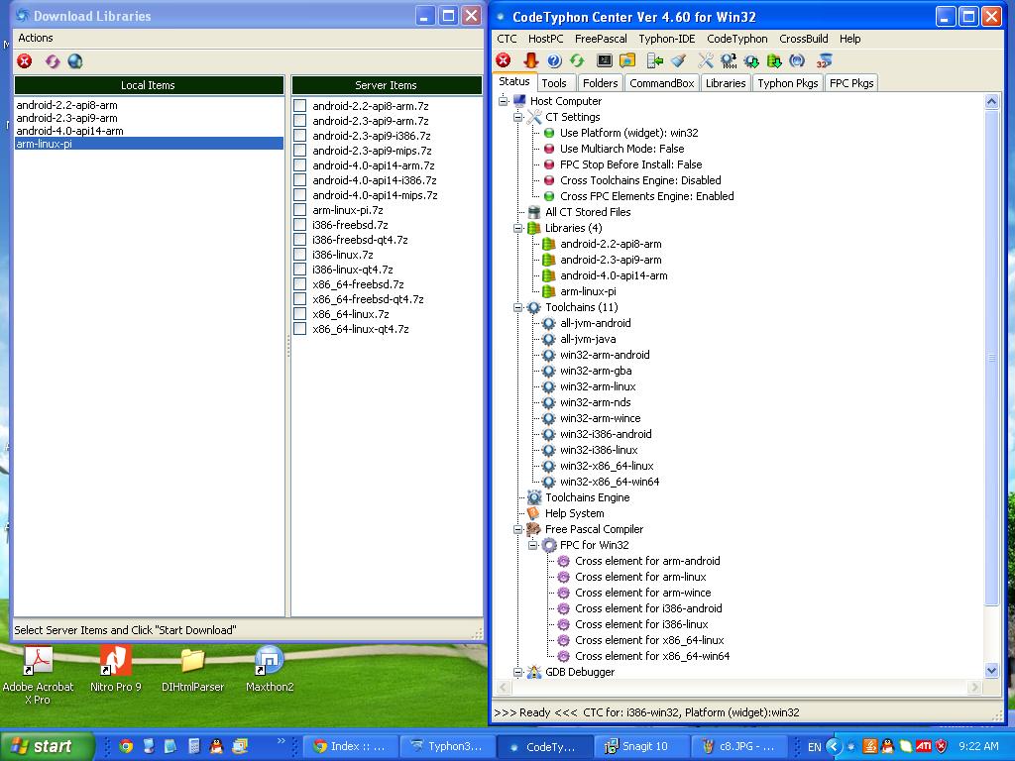This screenshot has width=1015, height=761.
Task: Switch to the Folders tab
Action: pyautogui.click(x=600, y=83)
